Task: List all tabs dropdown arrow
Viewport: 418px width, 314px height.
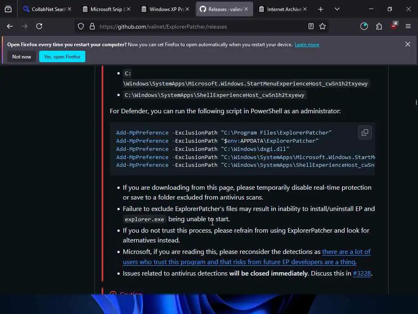Action: pyautogui.click(x=337, y=9)
